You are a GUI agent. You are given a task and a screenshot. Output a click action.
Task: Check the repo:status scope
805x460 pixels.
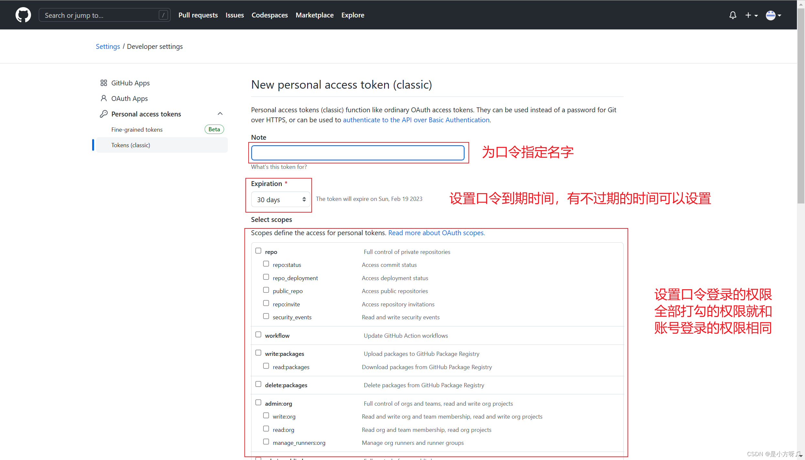pyautogui.click(x=266, y=264)
